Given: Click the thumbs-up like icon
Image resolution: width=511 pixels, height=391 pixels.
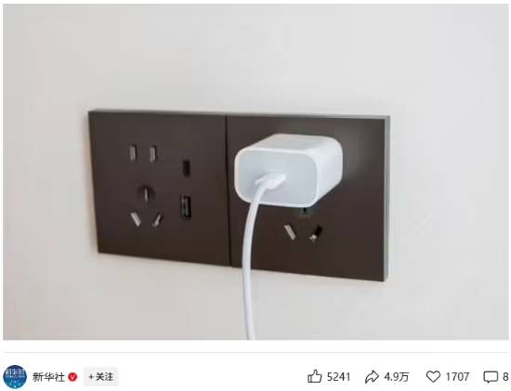Looking at the screenshot, I should click(314, 377).
